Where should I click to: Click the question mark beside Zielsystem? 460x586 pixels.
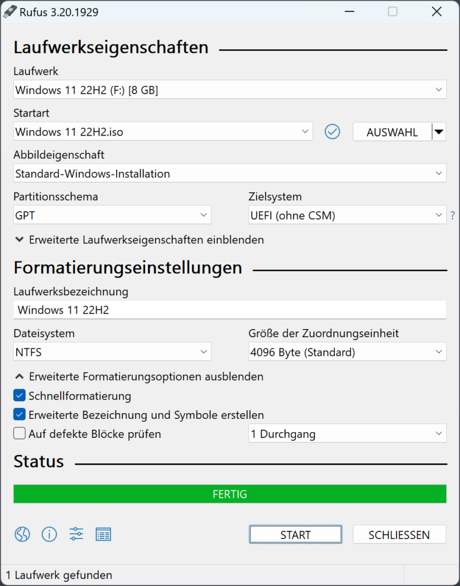(453, 215)
